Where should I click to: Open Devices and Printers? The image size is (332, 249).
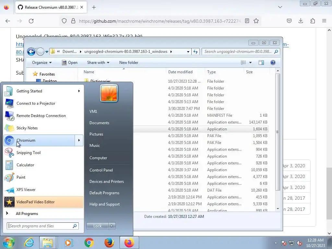(x=106, y=182)
